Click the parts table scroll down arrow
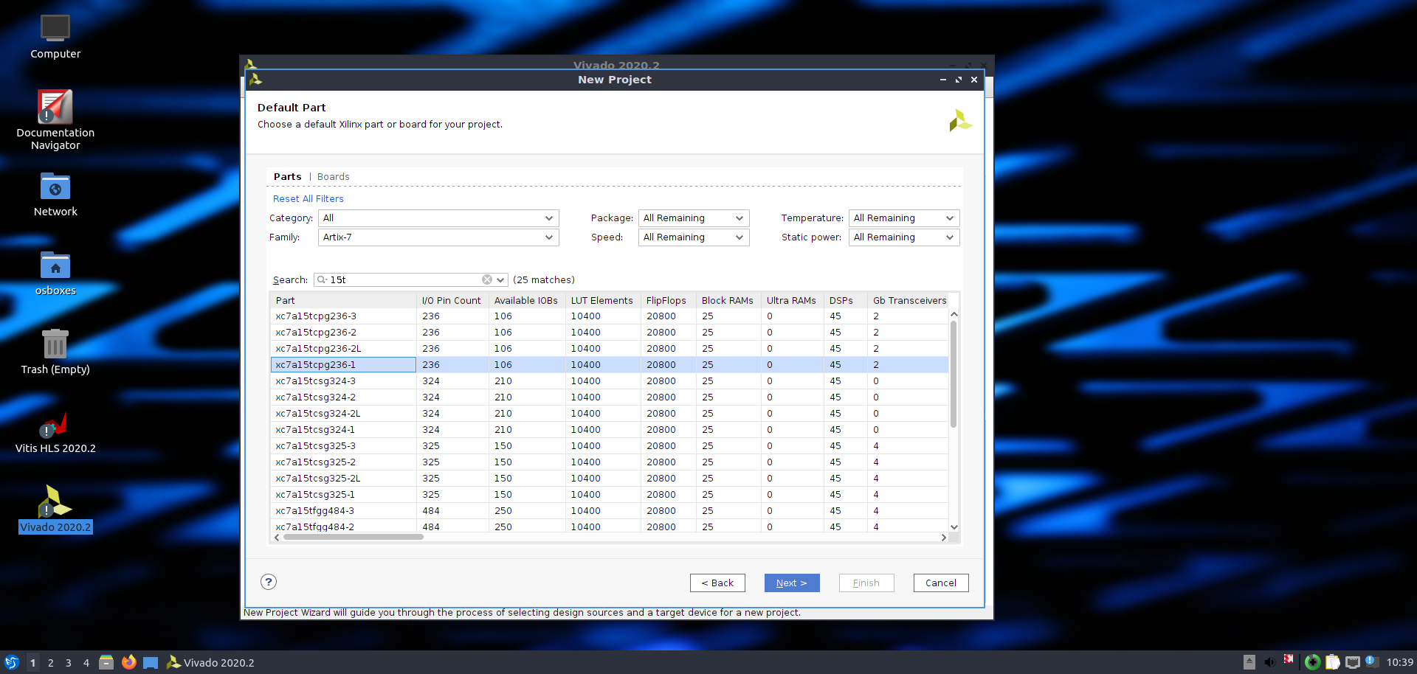This screenshot has height=674, width=1417. coord(954,527)
